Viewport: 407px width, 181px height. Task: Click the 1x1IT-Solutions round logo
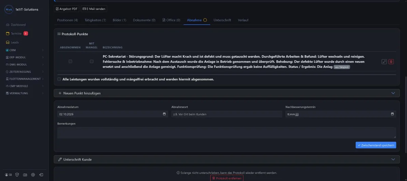[8, 9]
